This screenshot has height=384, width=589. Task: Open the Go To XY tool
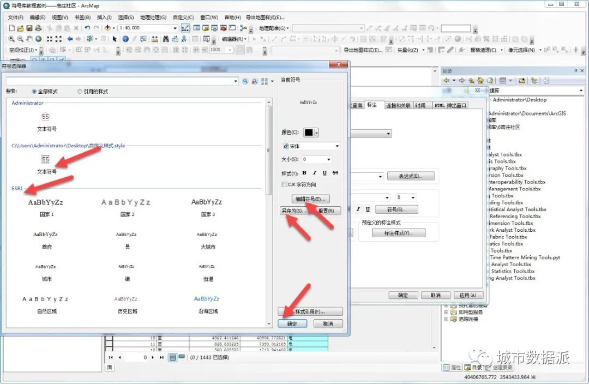tap(184, 39)
